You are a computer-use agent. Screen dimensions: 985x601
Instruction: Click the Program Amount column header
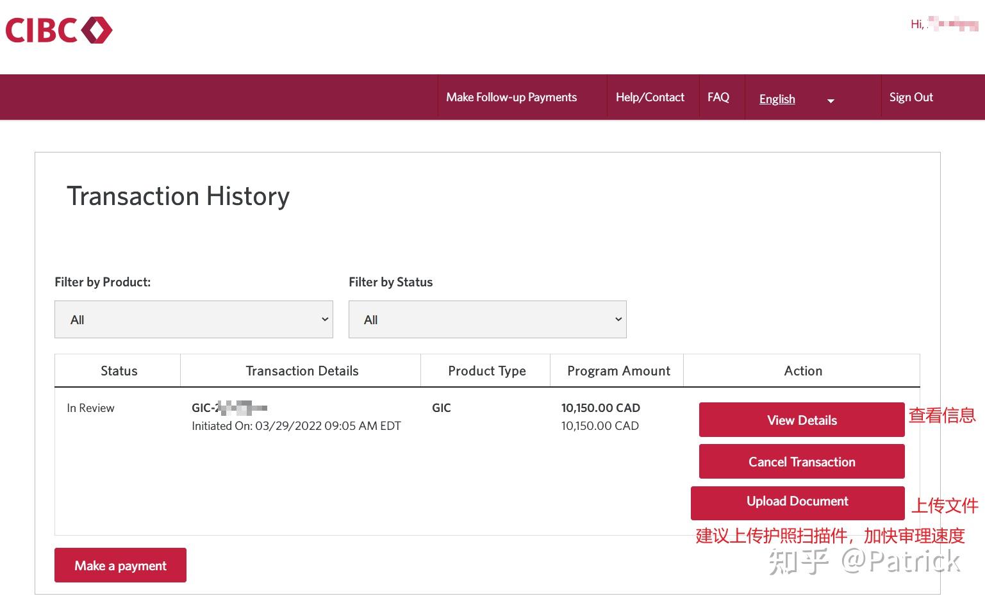click(x=618, y=371)
